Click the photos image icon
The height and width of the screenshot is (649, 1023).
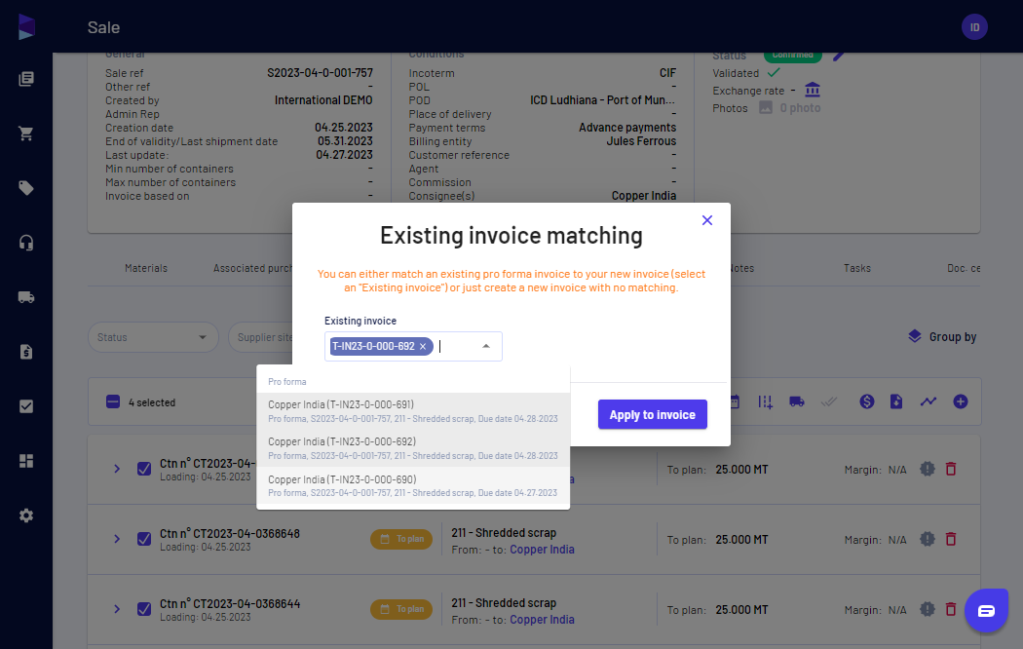(x=765, y=107)
